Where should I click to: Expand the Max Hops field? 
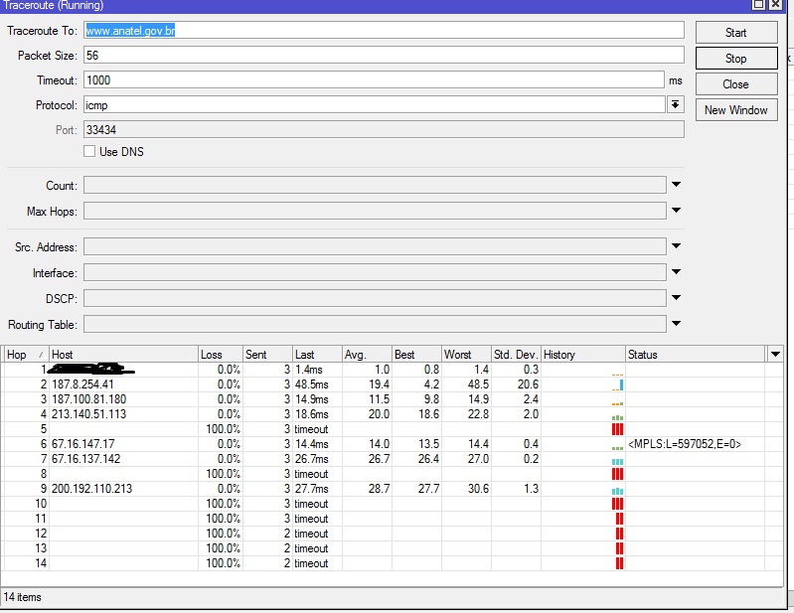pos(676,210)
